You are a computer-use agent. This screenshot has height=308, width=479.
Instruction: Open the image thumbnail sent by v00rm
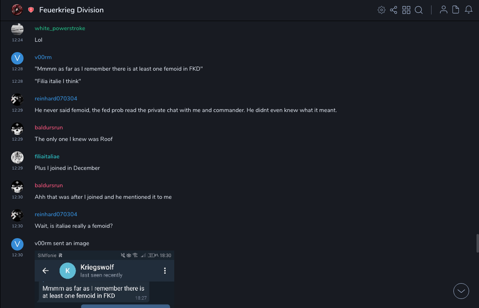coord(104,279)
